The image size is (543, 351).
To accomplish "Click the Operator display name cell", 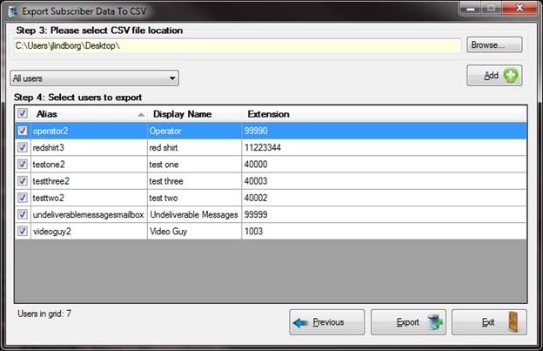I will 195,131.
